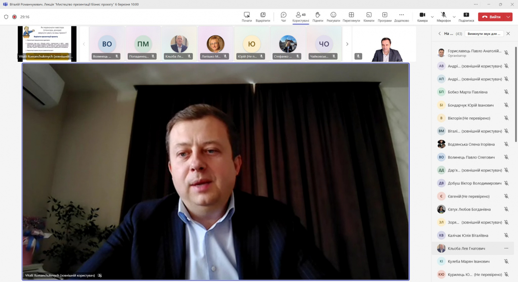Toggle the Камера camera on or off
Screen dimensions: 518x282
[x=422, y=16]
